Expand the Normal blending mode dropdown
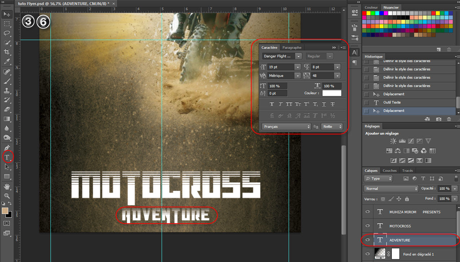The image size is (460, 262). pyautogui.click(x=391, y=189)
